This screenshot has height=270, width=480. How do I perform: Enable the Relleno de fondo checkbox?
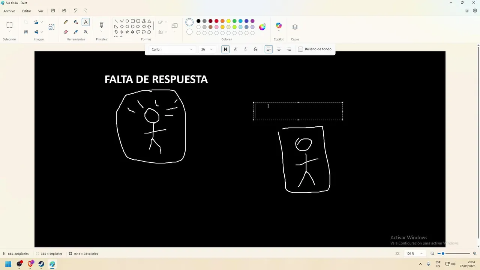coord(300,49)
